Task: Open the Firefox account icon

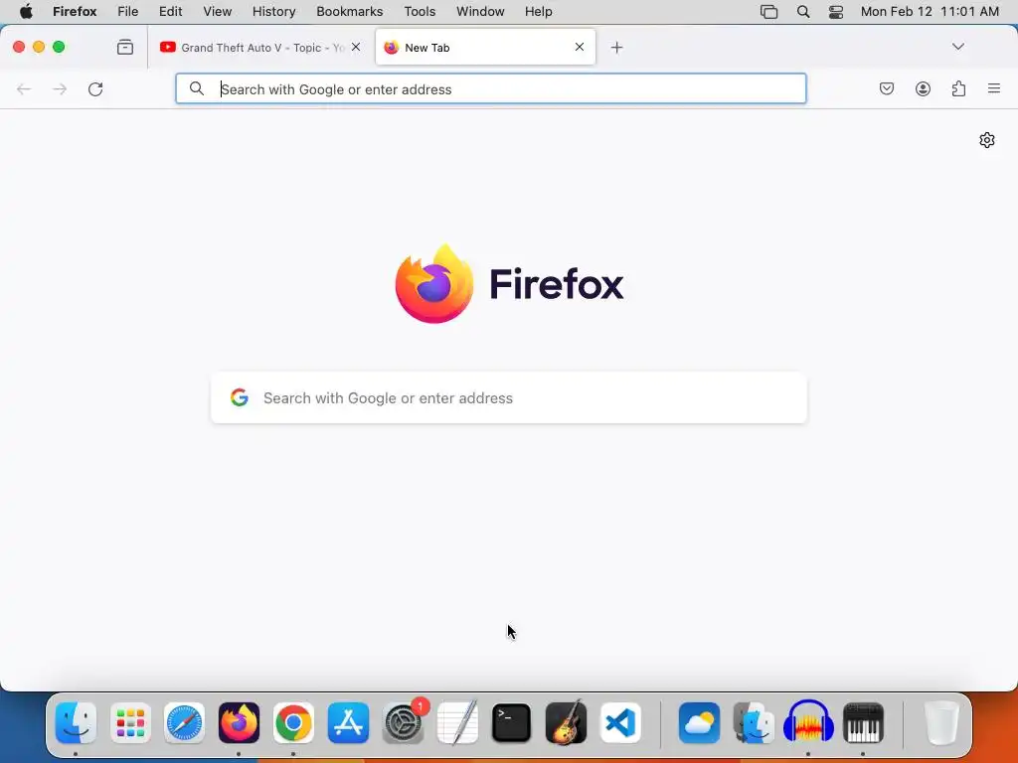Action: coord(923,88)
